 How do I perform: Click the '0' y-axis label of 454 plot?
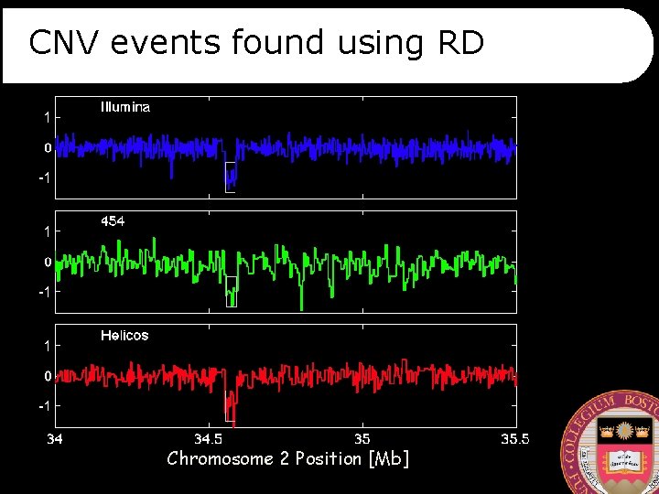[48, 262]
